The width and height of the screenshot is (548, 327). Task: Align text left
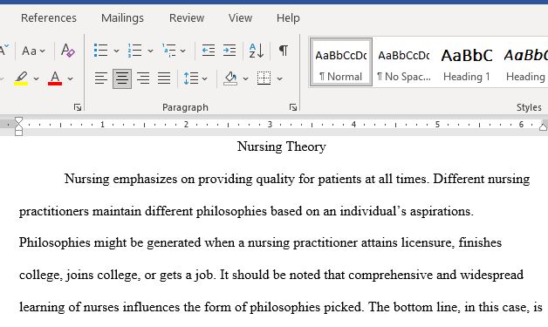tap(101, 78)
